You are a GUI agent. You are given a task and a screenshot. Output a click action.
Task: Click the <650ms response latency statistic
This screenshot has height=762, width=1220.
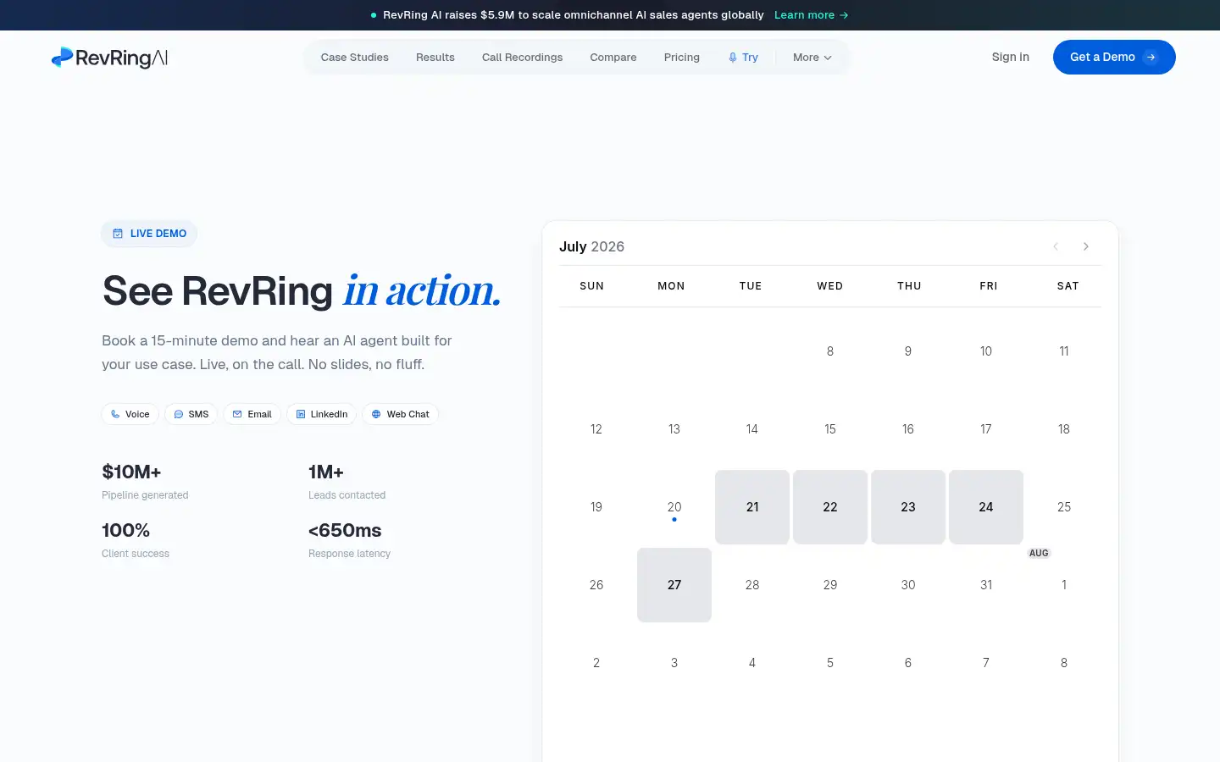(349, 539)
